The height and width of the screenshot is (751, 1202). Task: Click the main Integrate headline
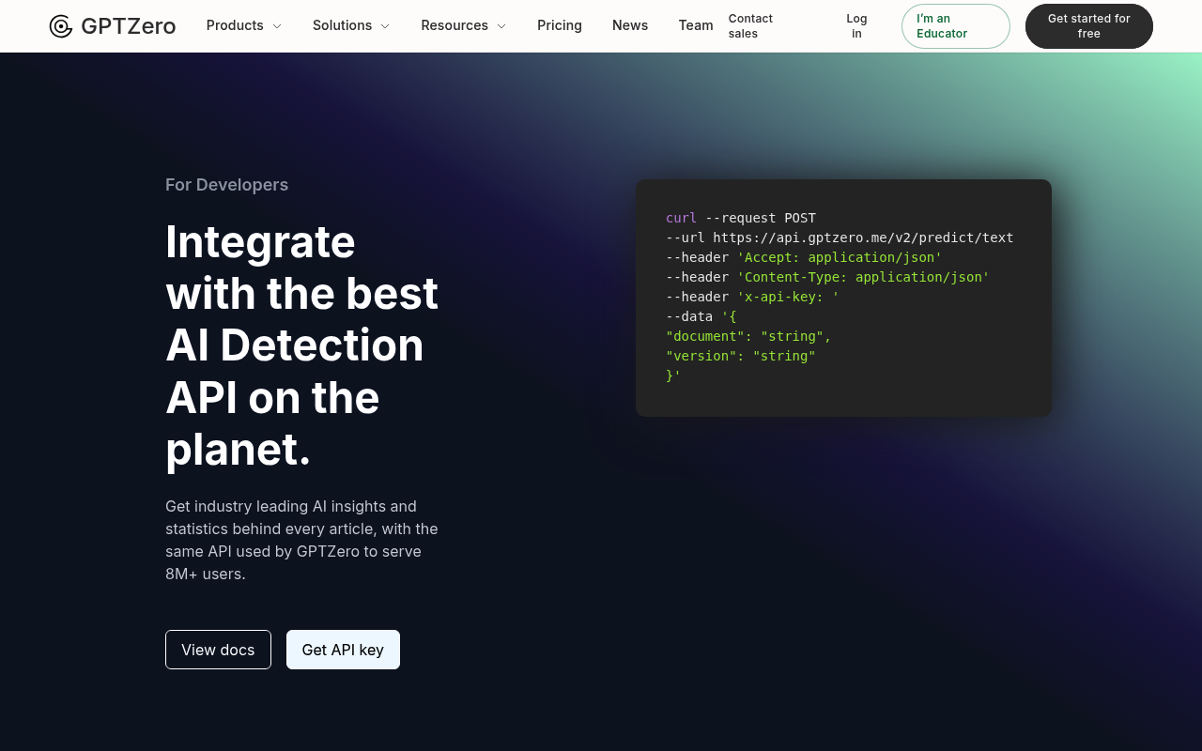pyautogui.click(x=302, y=345)
